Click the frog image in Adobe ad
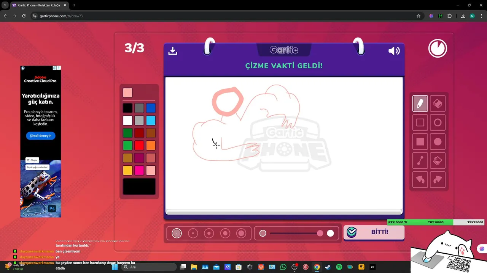 [41, 188]
